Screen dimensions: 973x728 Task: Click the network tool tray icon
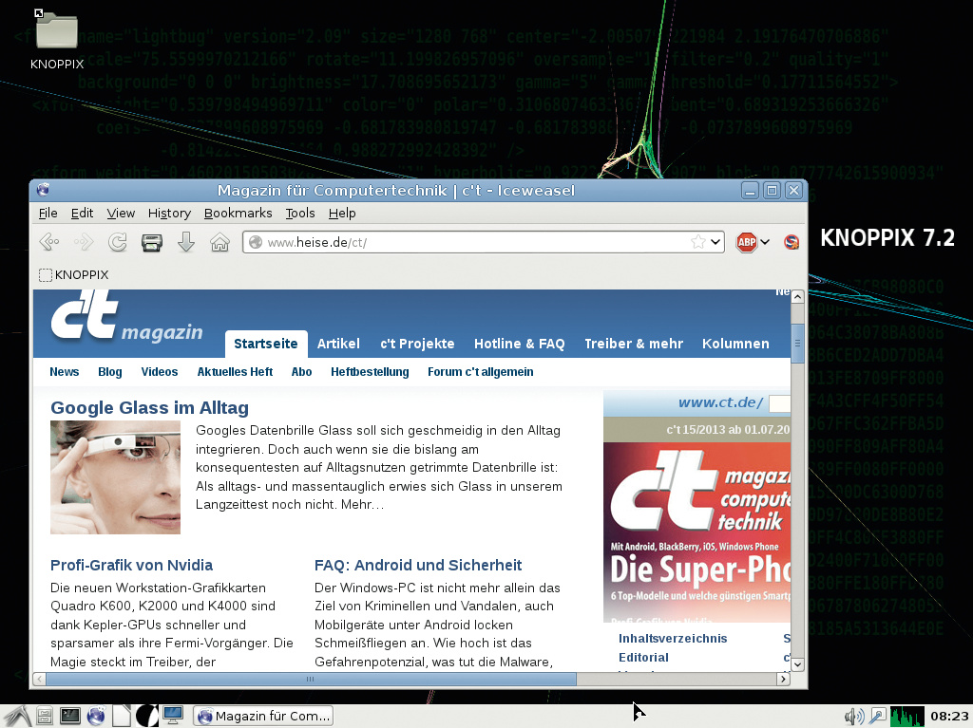877,717
